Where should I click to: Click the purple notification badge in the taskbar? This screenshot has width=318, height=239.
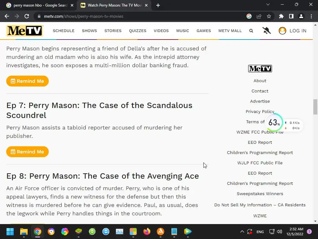point(309,231)
